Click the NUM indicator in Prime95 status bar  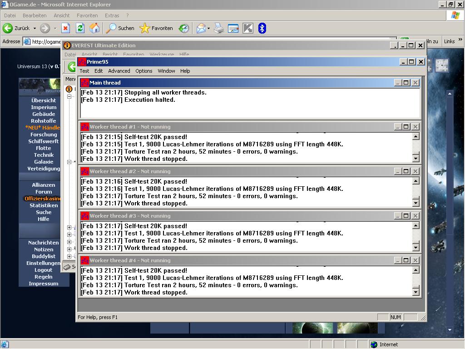coord(396,317)
